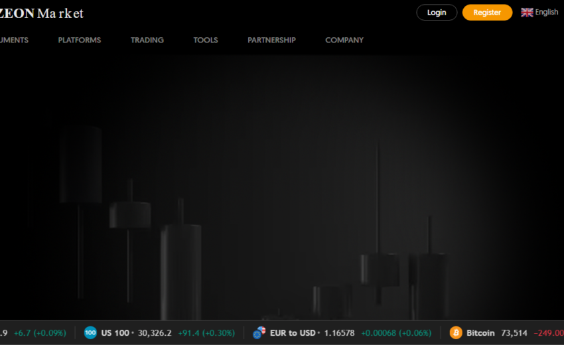Screen dimensions: 564x345
Task: Open the PLATFORMS menu
Action: [x=80, y=40]
